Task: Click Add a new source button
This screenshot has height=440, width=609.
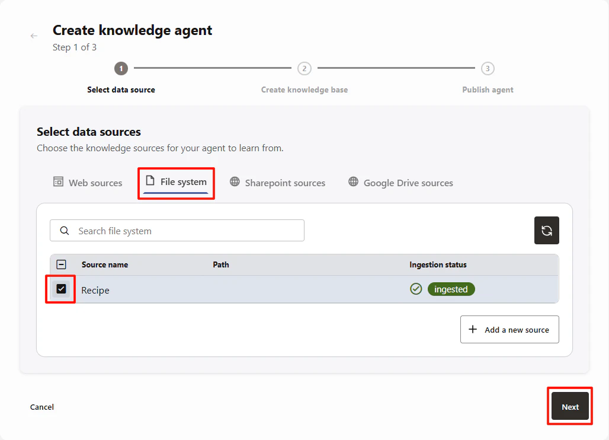Action: click(509, 330)
